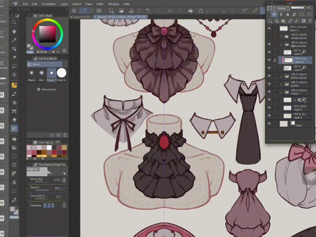The width and height of the screenshot is (316, 237).
Task: Toggle visibility of Layer 3
Action: tap(269, 29)
